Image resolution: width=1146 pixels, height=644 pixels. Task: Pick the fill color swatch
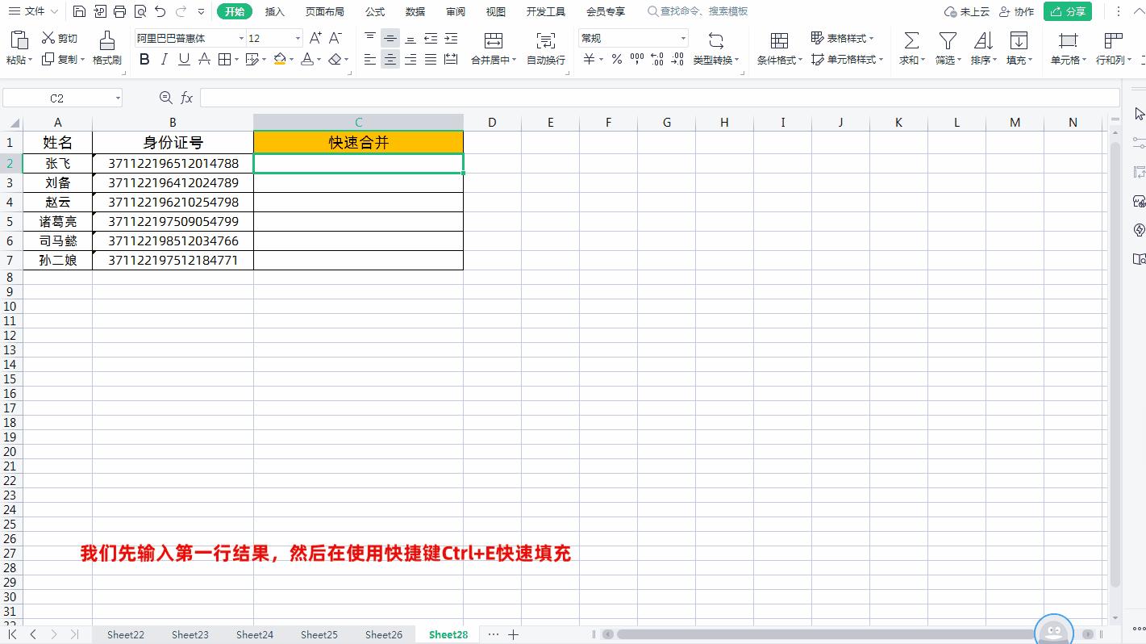[x=280, y=59]
